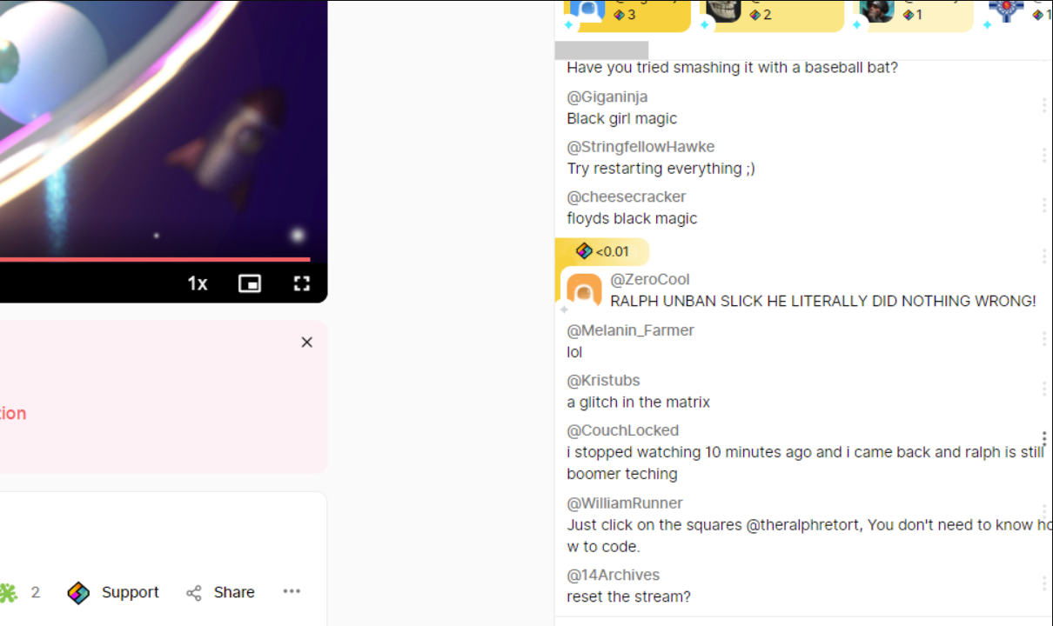Click the red video progress bar

pos(155,259)
